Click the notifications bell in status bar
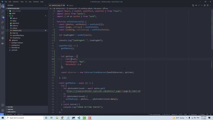Screen dimensions: 213x120 211,114
